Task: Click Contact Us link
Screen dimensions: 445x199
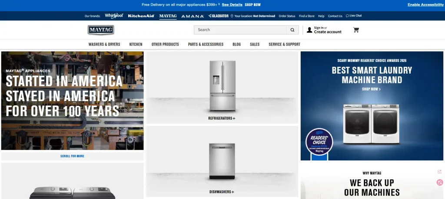Action: pyautogui.click(x=335, y=16)
